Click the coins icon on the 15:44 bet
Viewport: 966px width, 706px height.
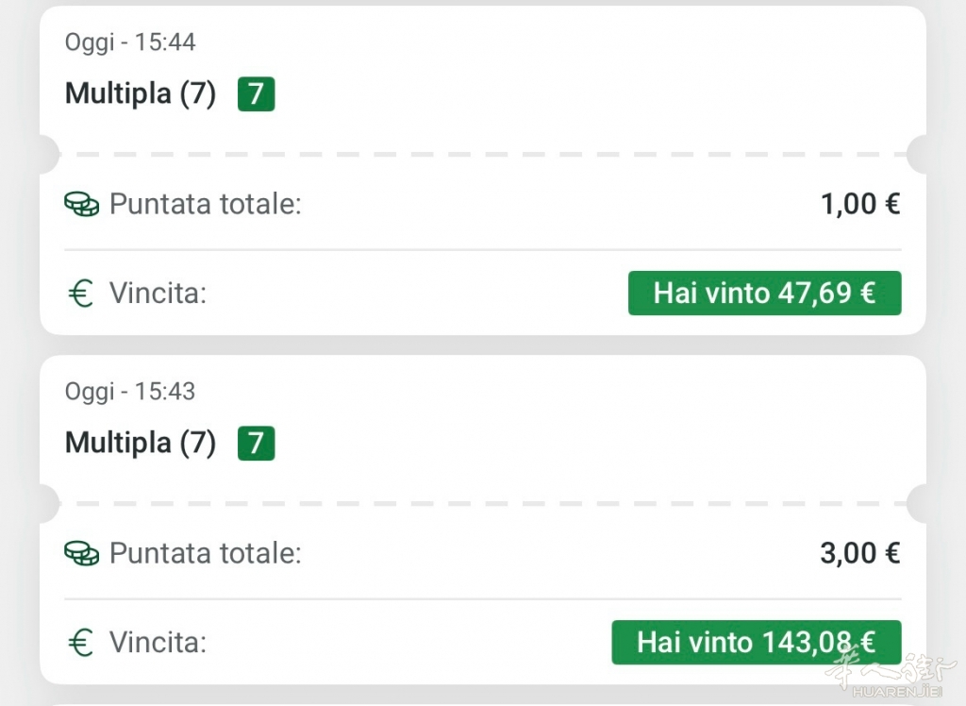[x=82, y=204]
